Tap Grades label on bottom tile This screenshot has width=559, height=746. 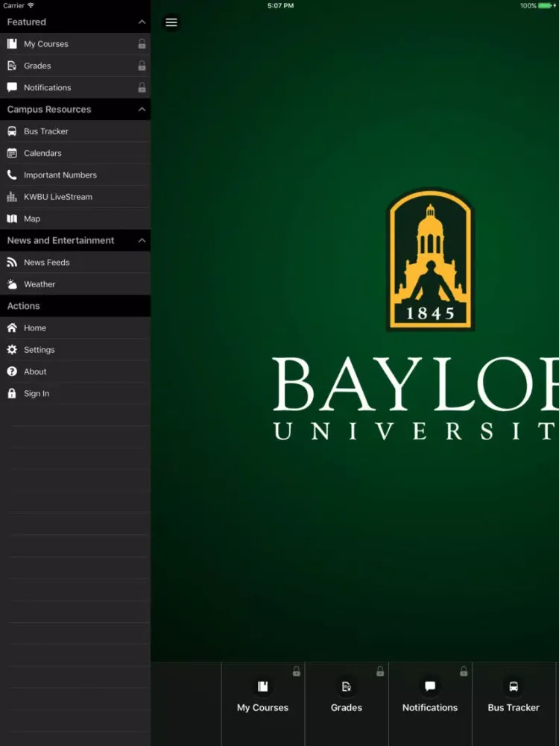(347, 708)
